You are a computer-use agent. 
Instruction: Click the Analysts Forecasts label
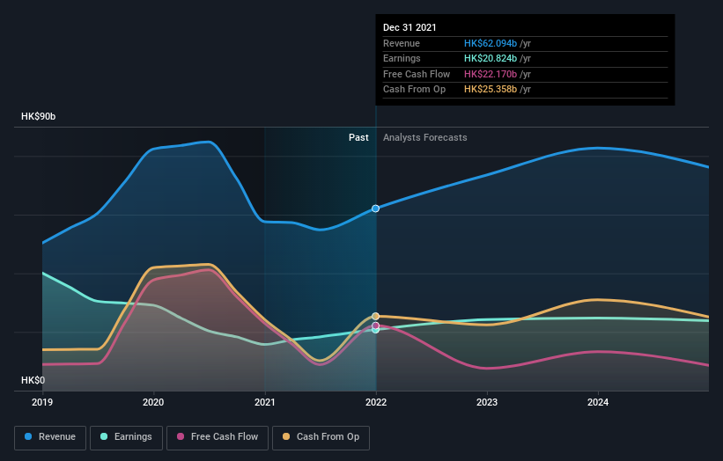424,138
